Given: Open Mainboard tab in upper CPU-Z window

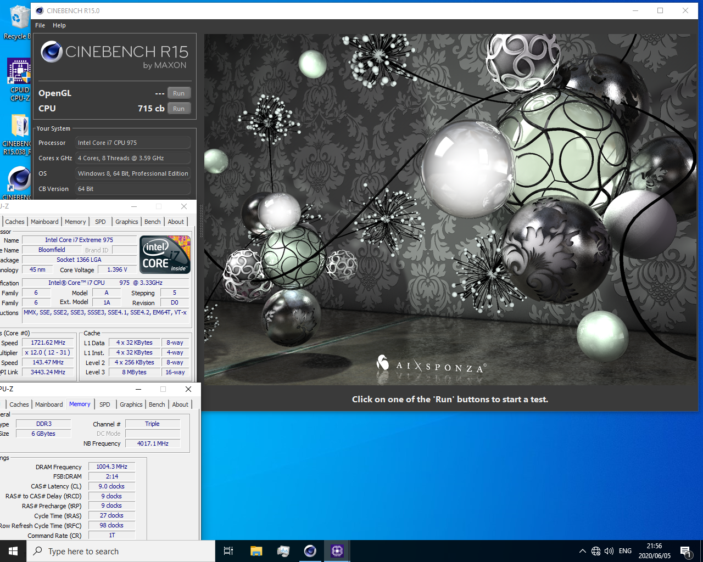Looking at the screenshot, I should point(44,222).
